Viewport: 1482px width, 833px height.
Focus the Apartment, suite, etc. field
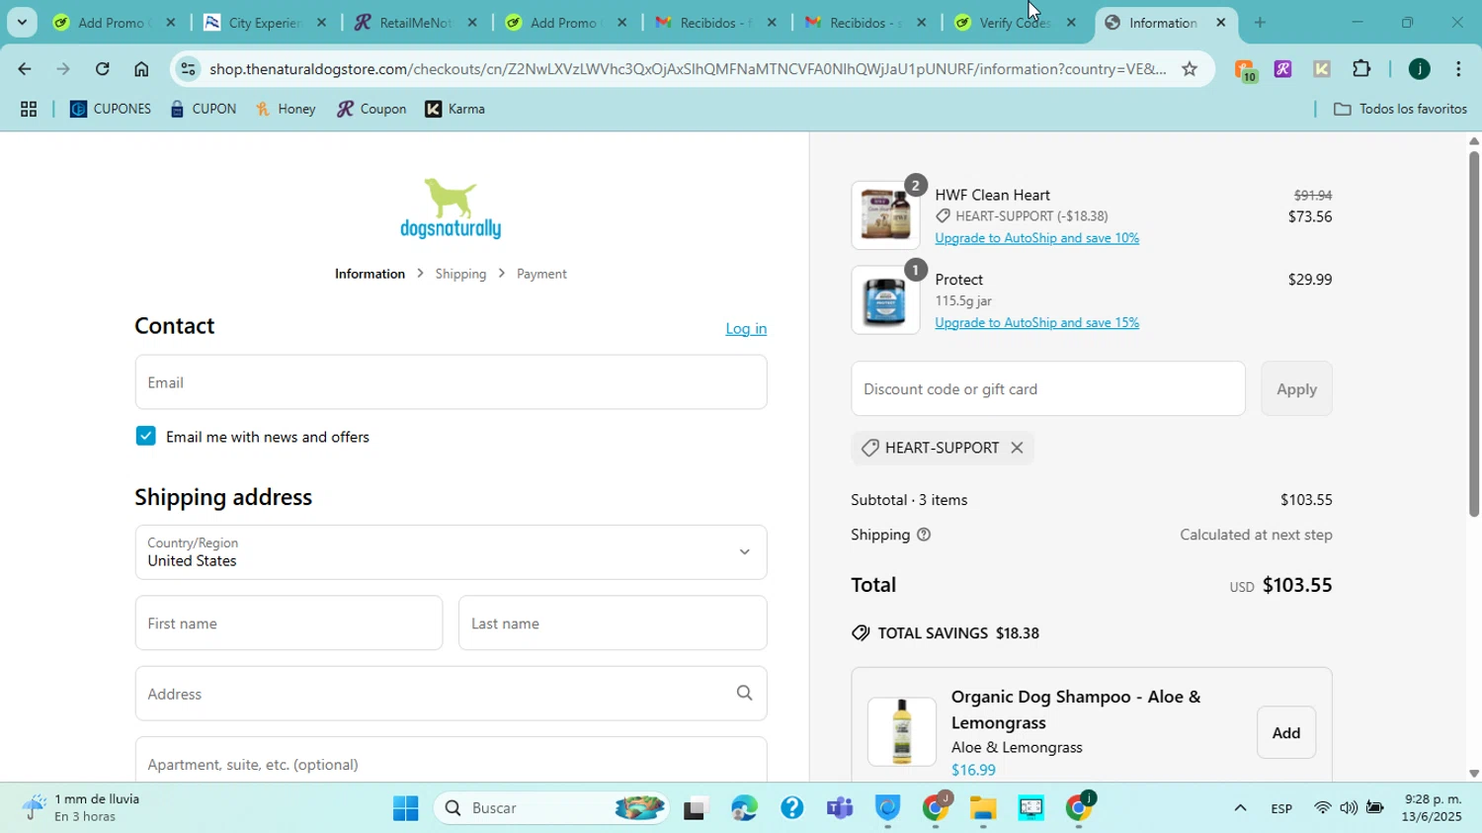(451, 761)
